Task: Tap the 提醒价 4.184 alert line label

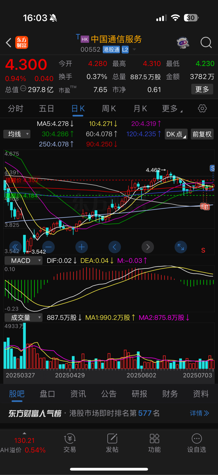Action: point(21,195)
